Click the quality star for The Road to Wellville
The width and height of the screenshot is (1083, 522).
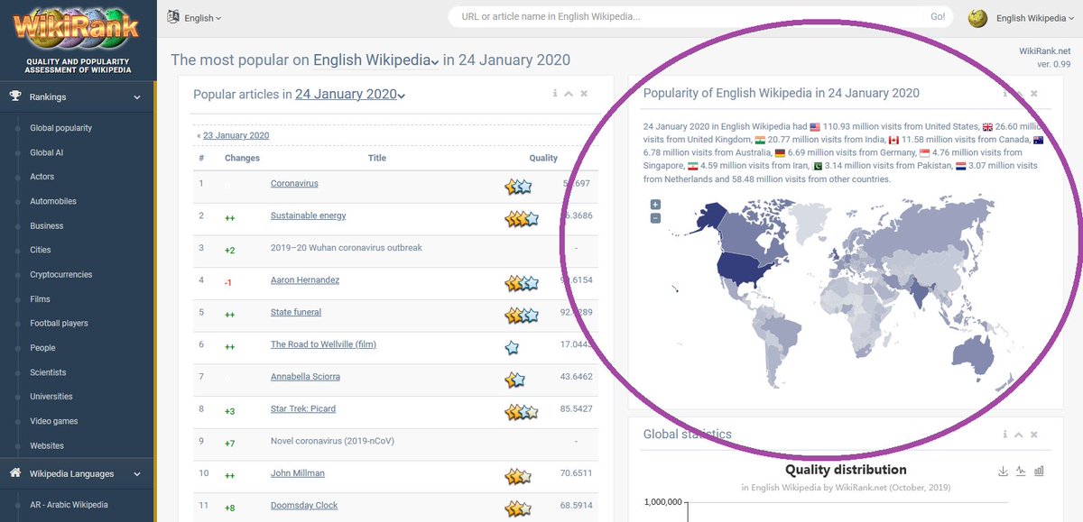click(512, 347)
